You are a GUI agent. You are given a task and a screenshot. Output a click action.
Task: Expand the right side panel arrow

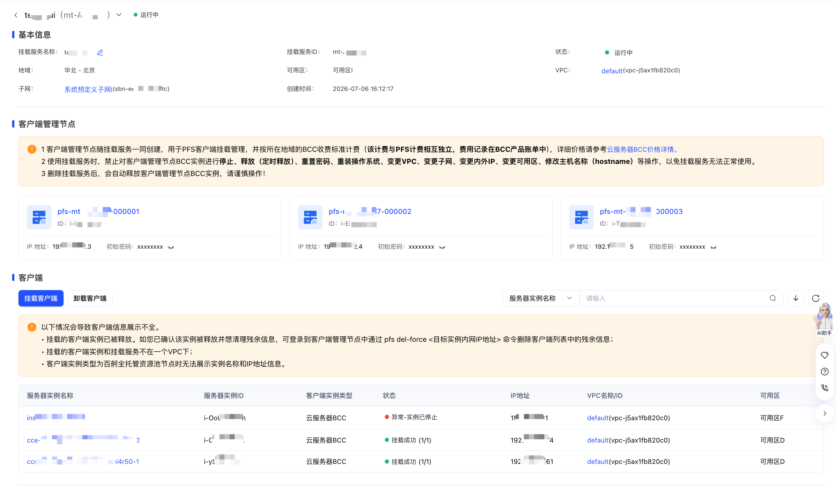click(825, 413)
